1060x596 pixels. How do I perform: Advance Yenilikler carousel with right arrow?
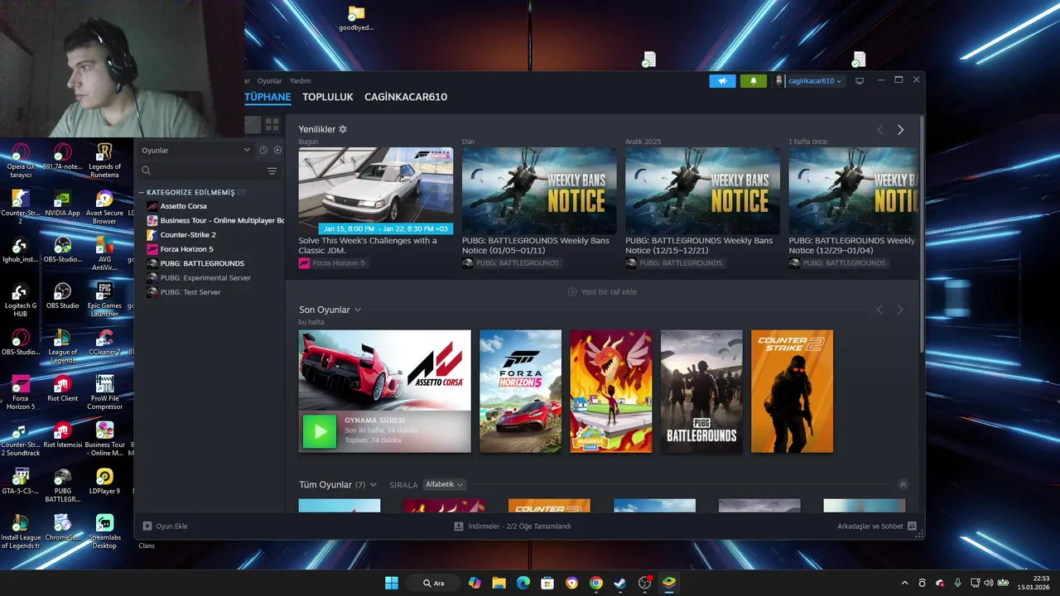click(900, 130)
